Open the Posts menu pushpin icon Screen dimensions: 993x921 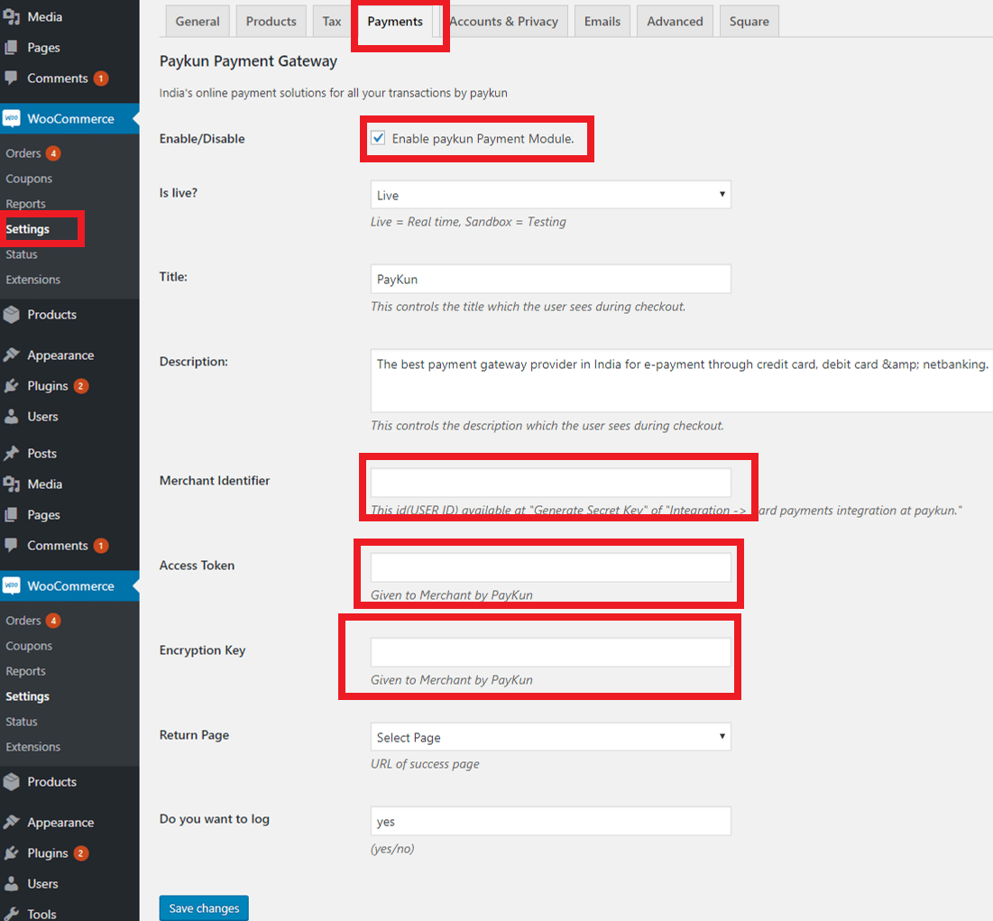(x=12, y=454)
